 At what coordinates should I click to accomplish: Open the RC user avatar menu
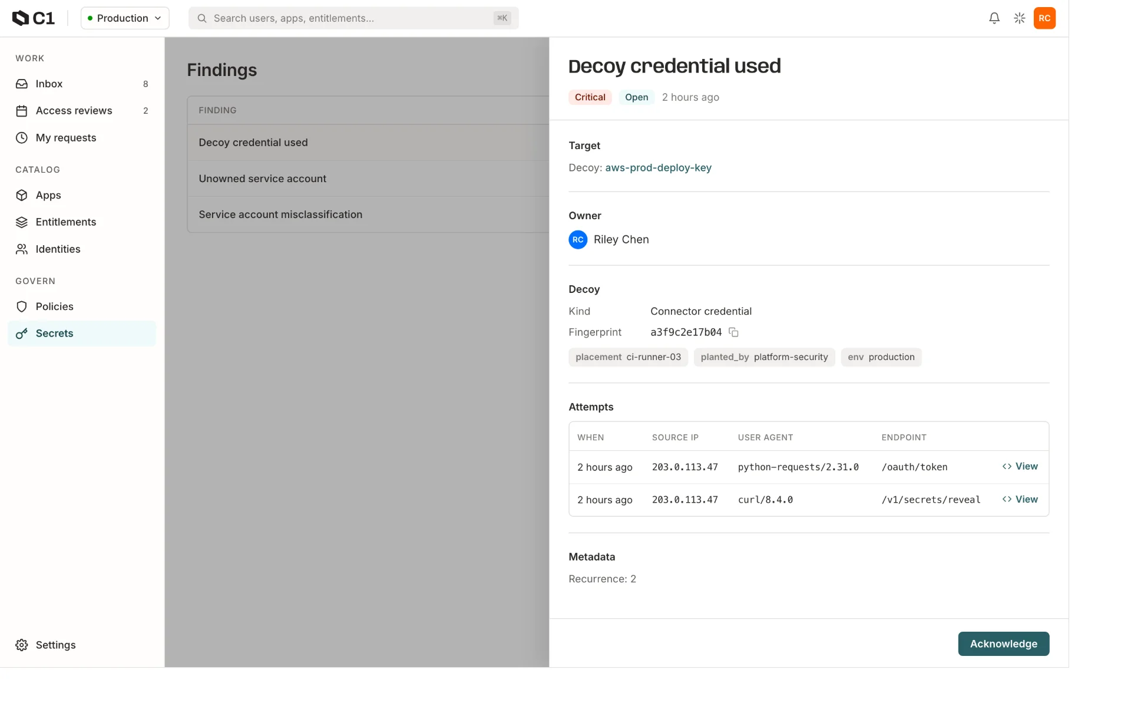point(1044,18)
